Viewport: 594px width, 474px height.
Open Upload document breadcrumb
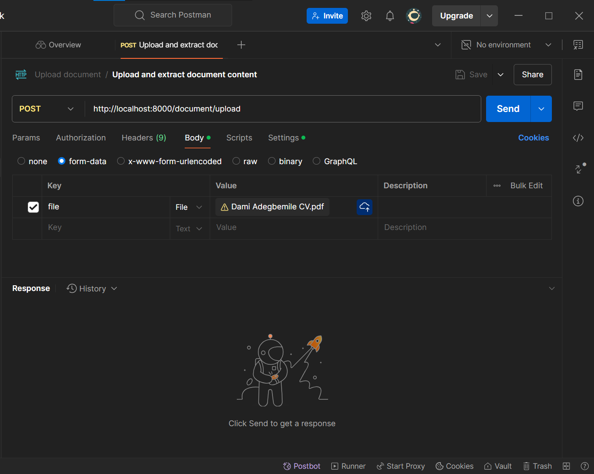pyautogui.click(x=68, y=75)
